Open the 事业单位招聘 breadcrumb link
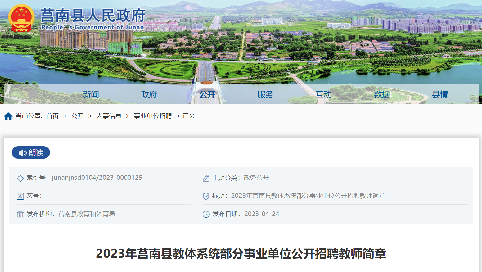 click(153, 116)
